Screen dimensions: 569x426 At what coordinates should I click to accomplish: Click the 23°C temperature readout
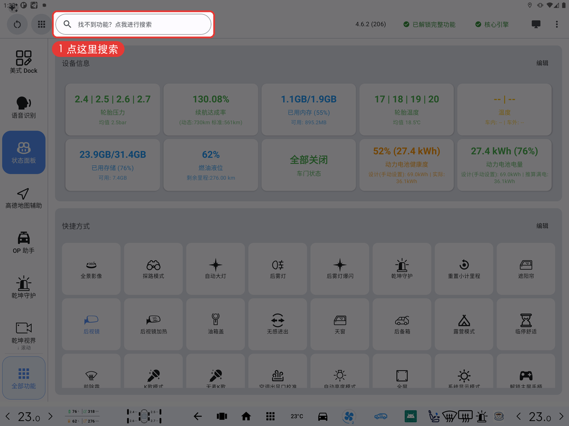(296, 416)
